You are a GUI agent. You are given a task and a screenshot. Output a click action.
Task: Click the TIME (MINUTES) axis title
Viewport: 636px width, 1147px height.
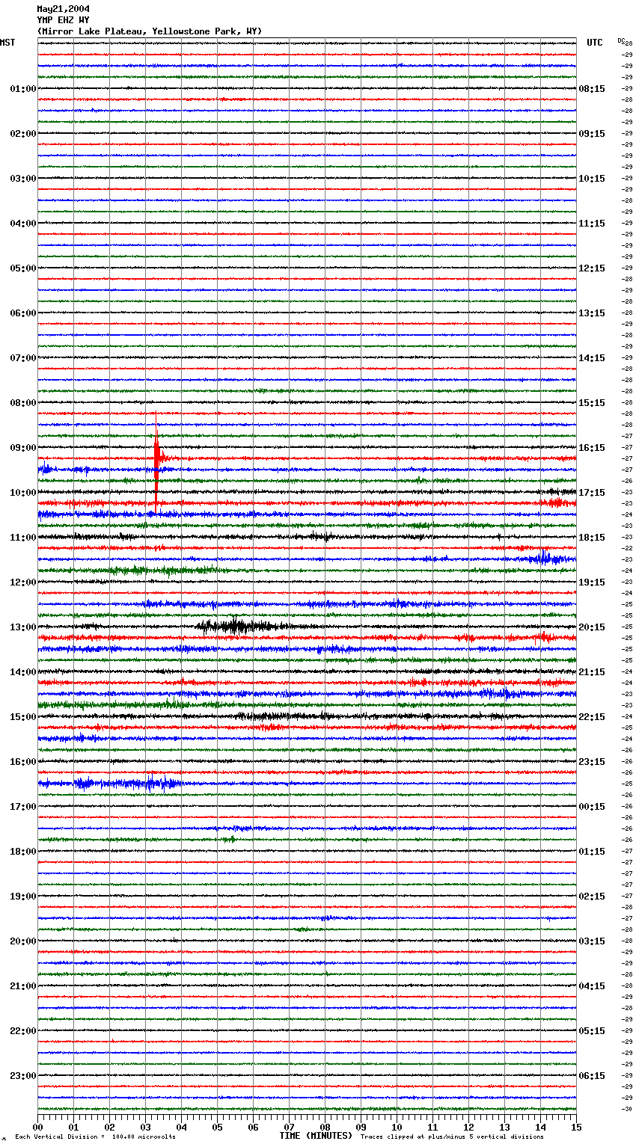[x=316, y=1136]
